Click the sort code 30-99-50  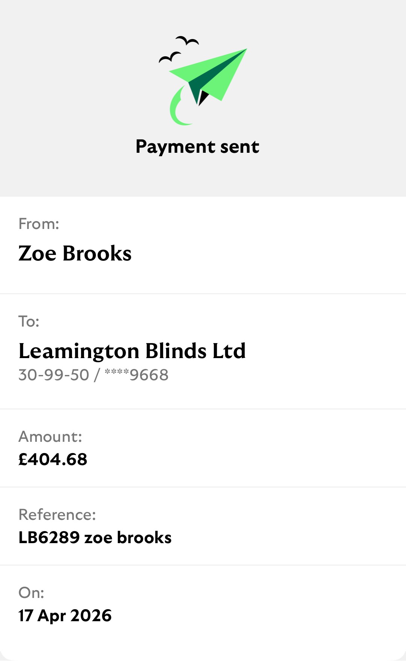point(54,375)
